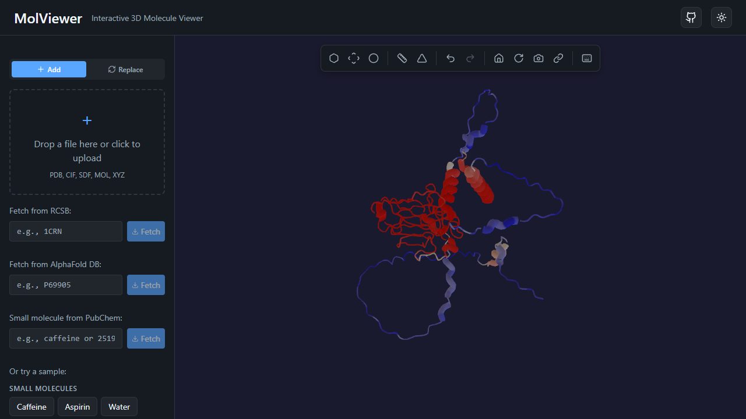Show keyboard shortcuts with the keyboard icon

point(587,58)
